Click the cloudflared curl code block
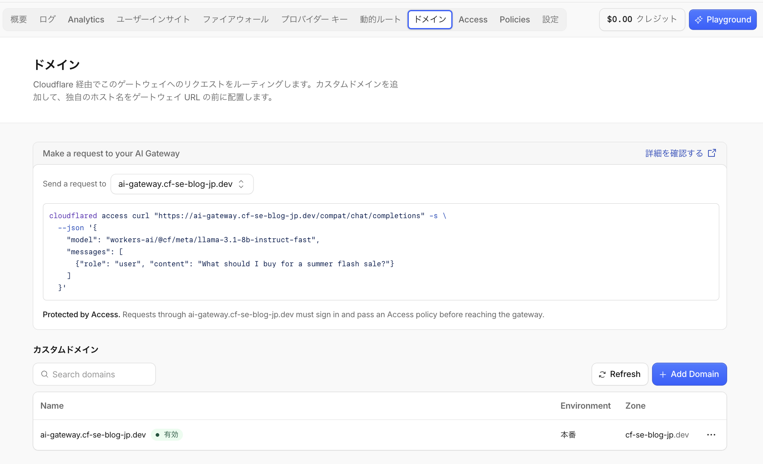 pos(381,252)
